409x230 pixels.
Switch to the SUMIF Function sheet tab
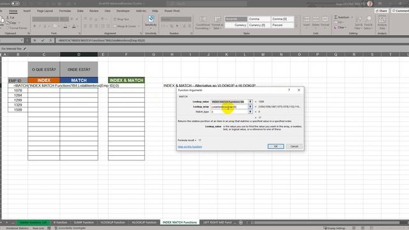pyautogui.click(x=84, y=222)
